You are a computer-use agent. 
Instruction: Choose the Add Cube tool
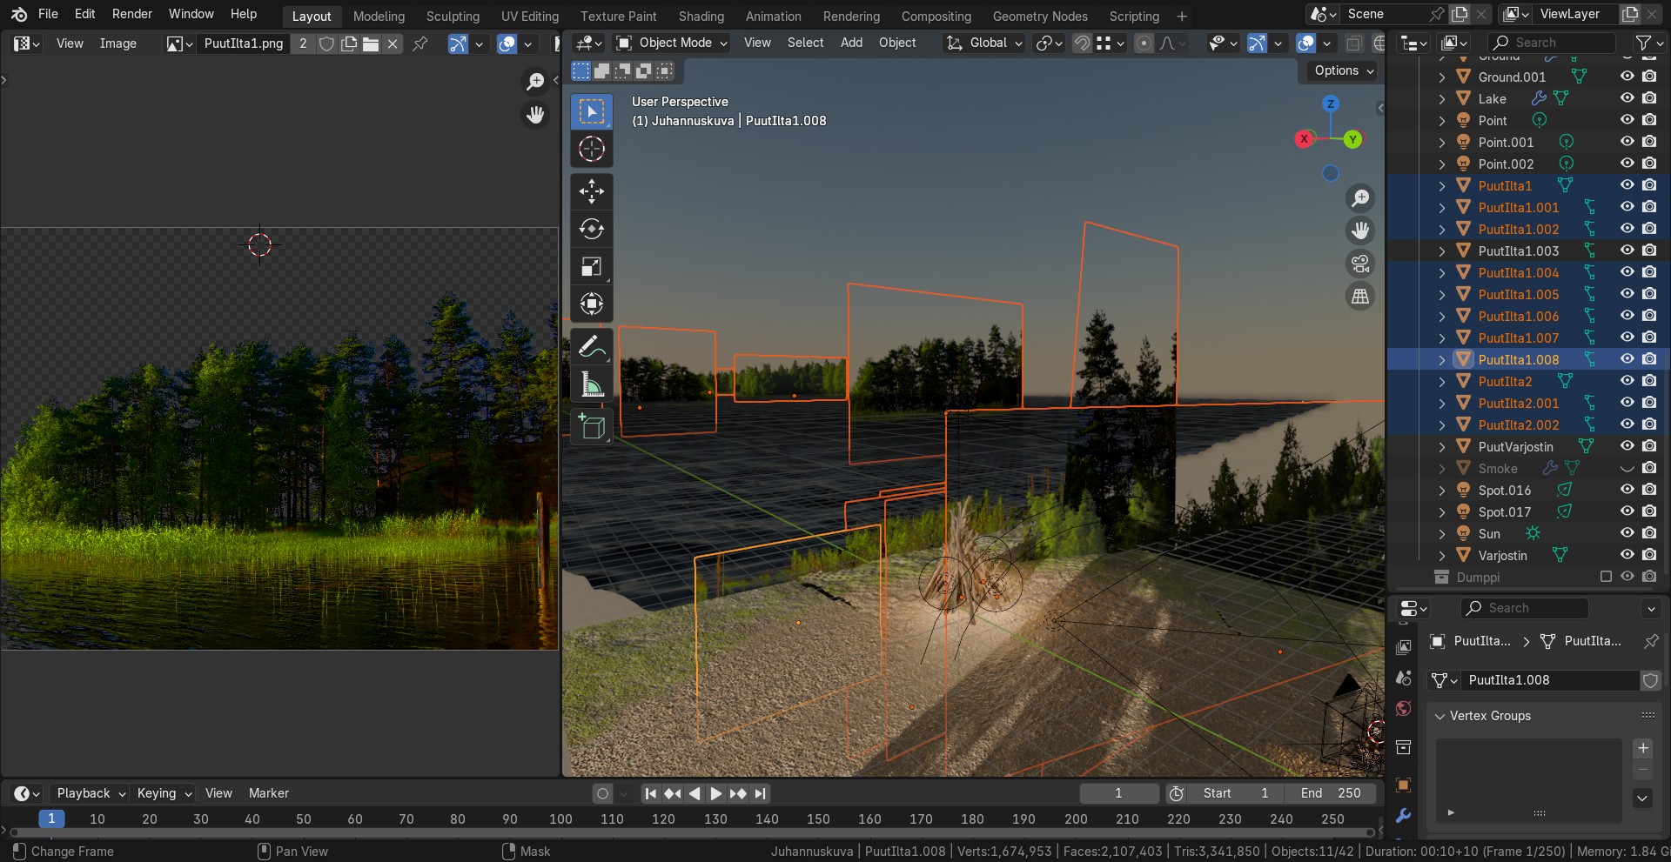[592, 426]
